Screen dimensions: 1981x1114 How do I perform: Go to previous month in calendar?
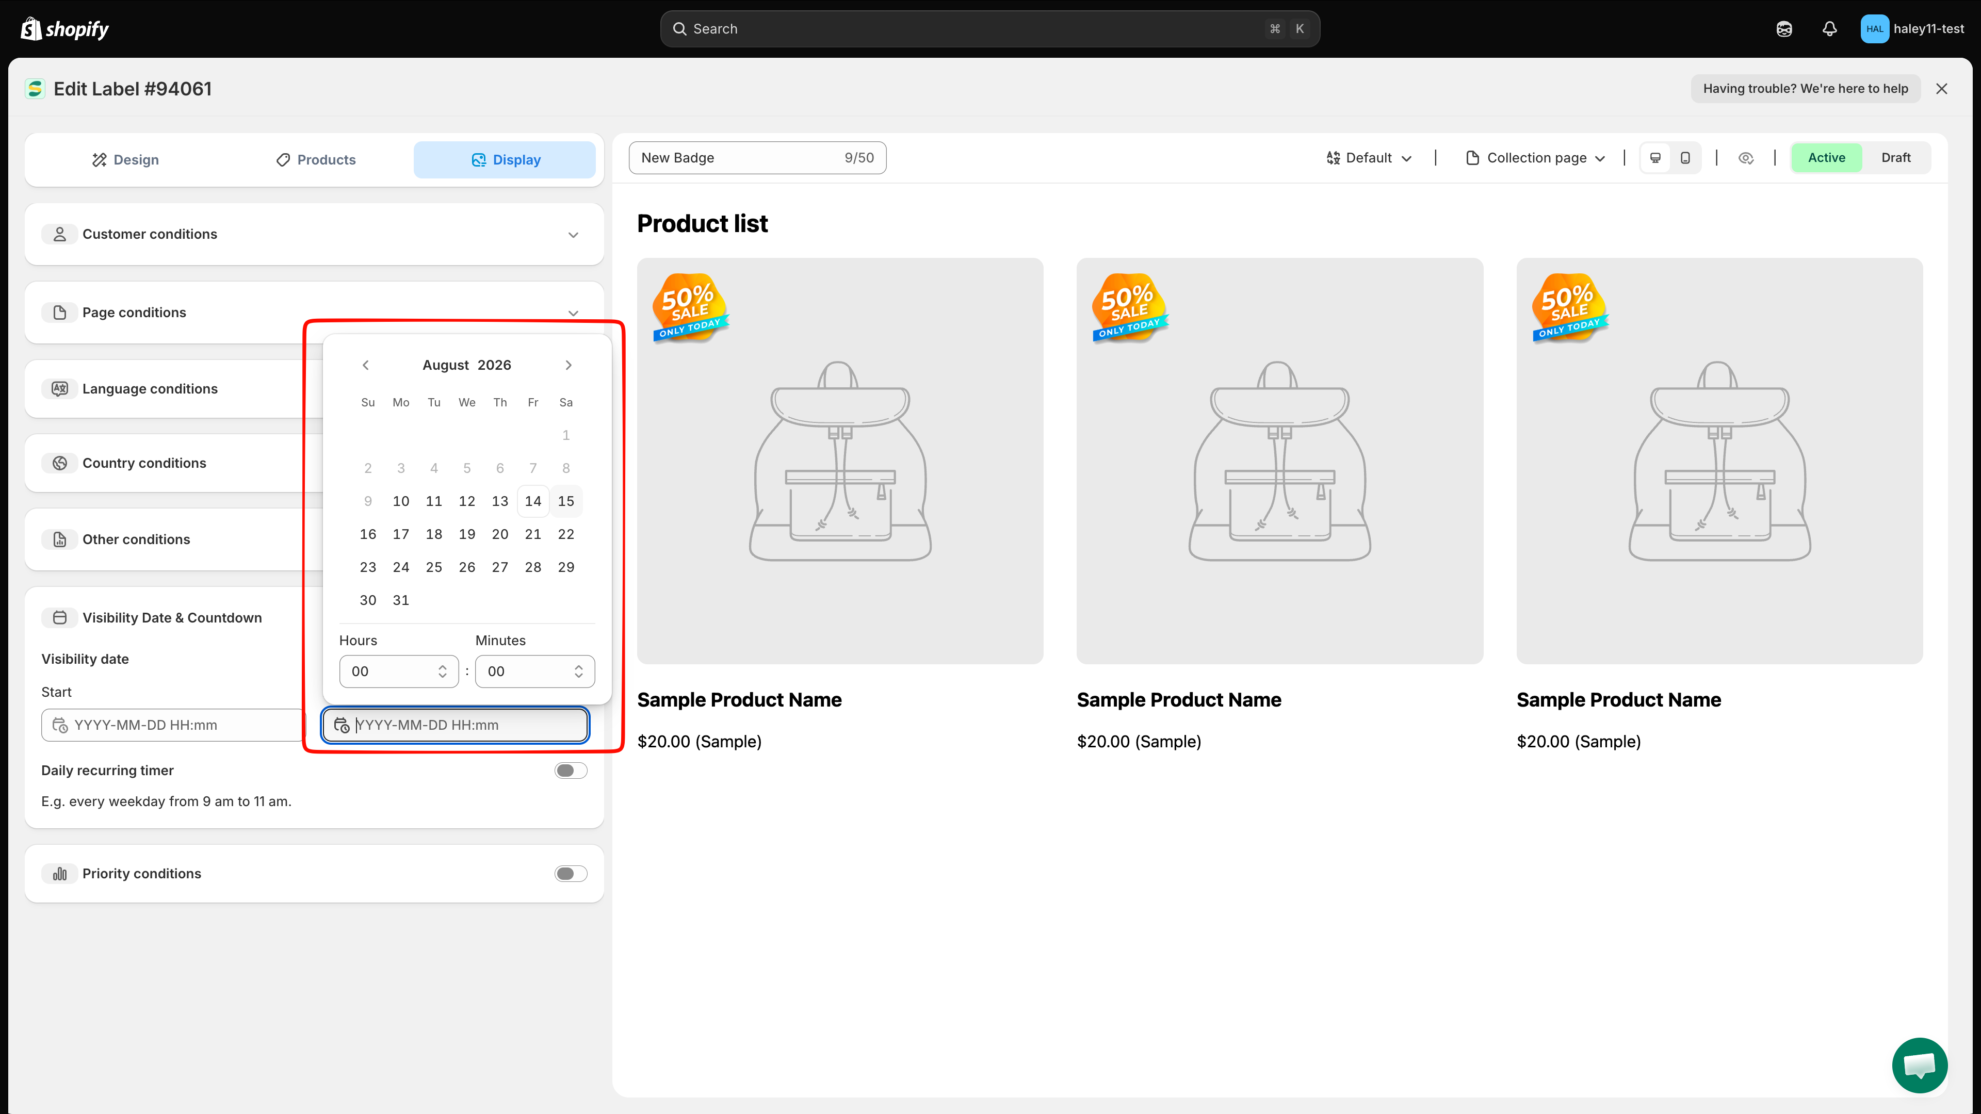coord(366,365)
